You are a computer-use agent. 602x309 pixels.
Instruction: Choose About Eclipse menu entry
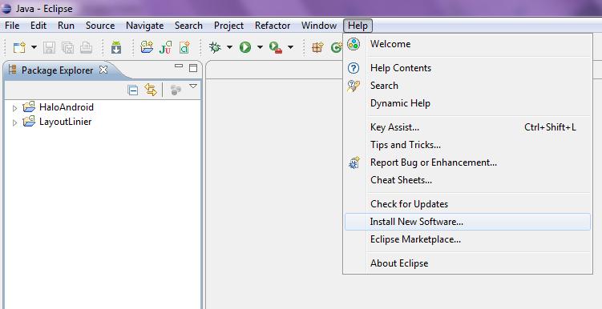pos(467,263)
